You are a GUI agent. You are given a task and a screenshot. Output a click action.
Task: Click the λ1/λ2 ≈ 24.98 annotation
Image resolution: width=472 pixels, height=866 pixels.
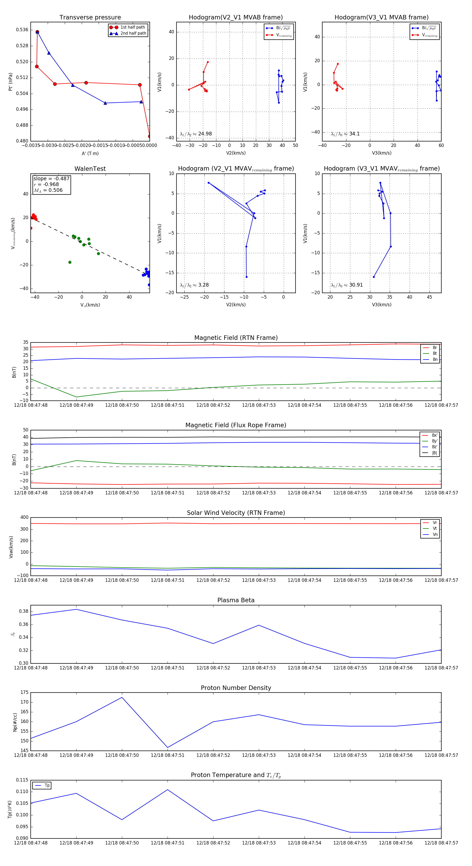click(x=196, y=134)
